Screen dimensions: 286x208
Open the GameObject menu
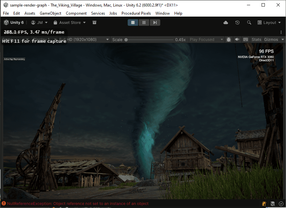tap(50, 13)
